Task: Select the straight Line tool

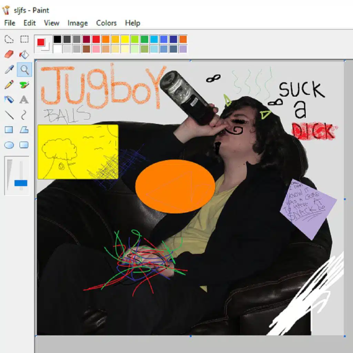Action: [x=9, y=115]
